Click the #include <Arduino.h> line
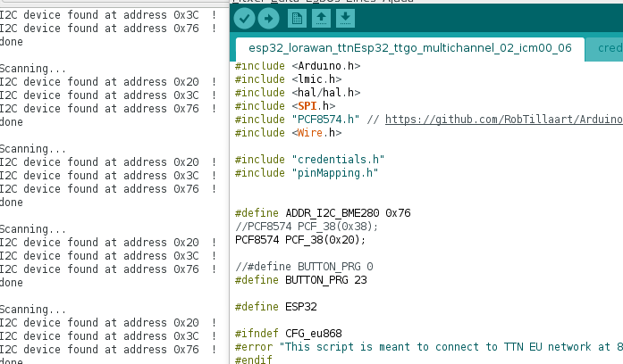This screenshot has height=364, width=623. pos(298,66)
